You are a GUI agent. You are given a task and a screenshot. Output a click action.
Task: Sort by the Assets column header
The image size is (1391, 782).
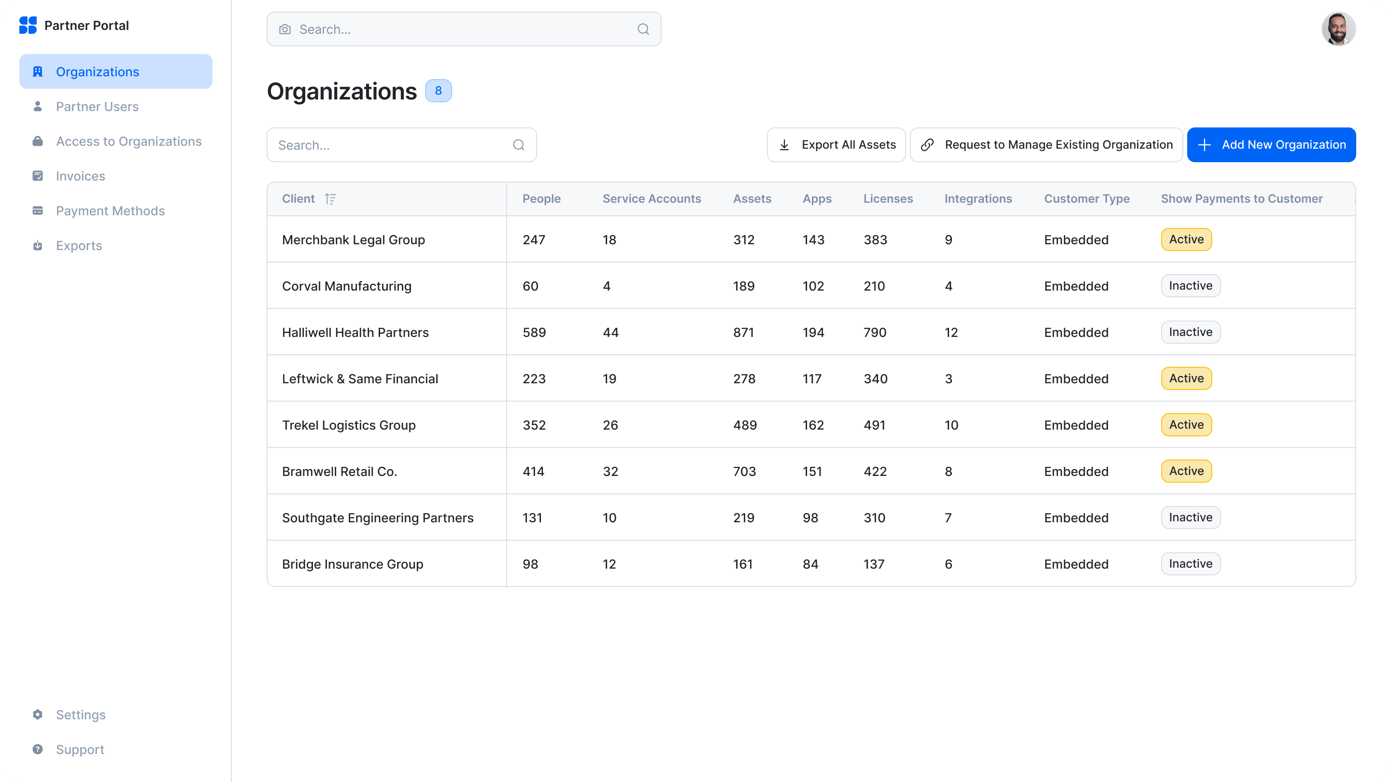(x=752, y=198)
